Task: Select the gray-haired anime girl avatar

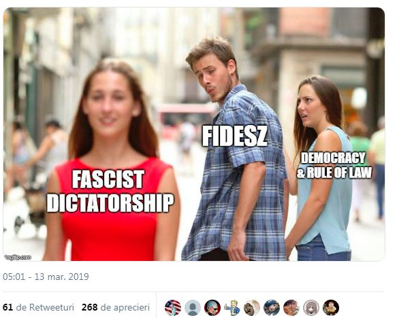Action: coord(311,307)
